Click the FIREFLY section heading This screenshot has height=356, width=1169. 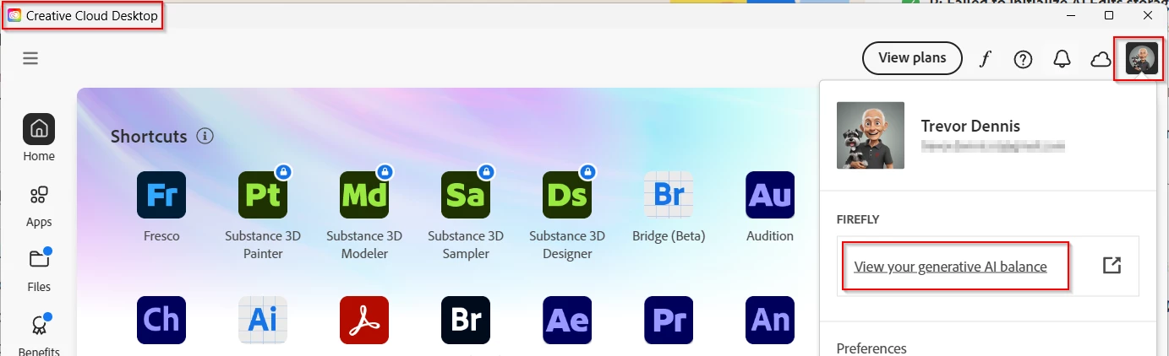coord(858,219)
